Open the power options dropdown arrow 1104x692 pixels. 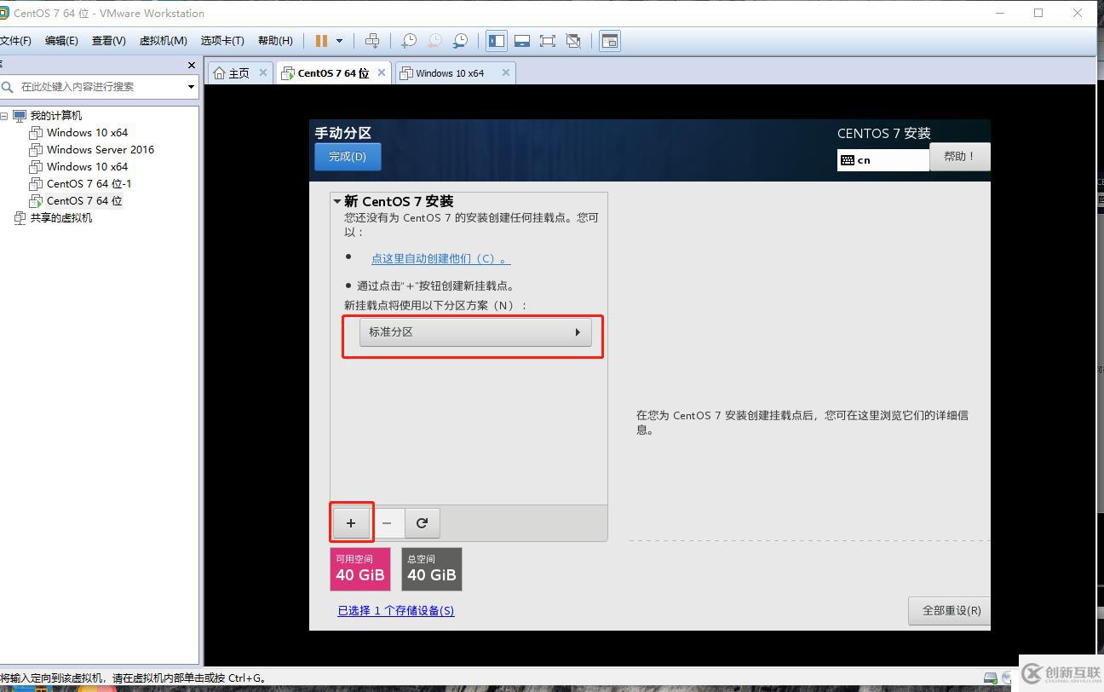(x=339, y=41)
